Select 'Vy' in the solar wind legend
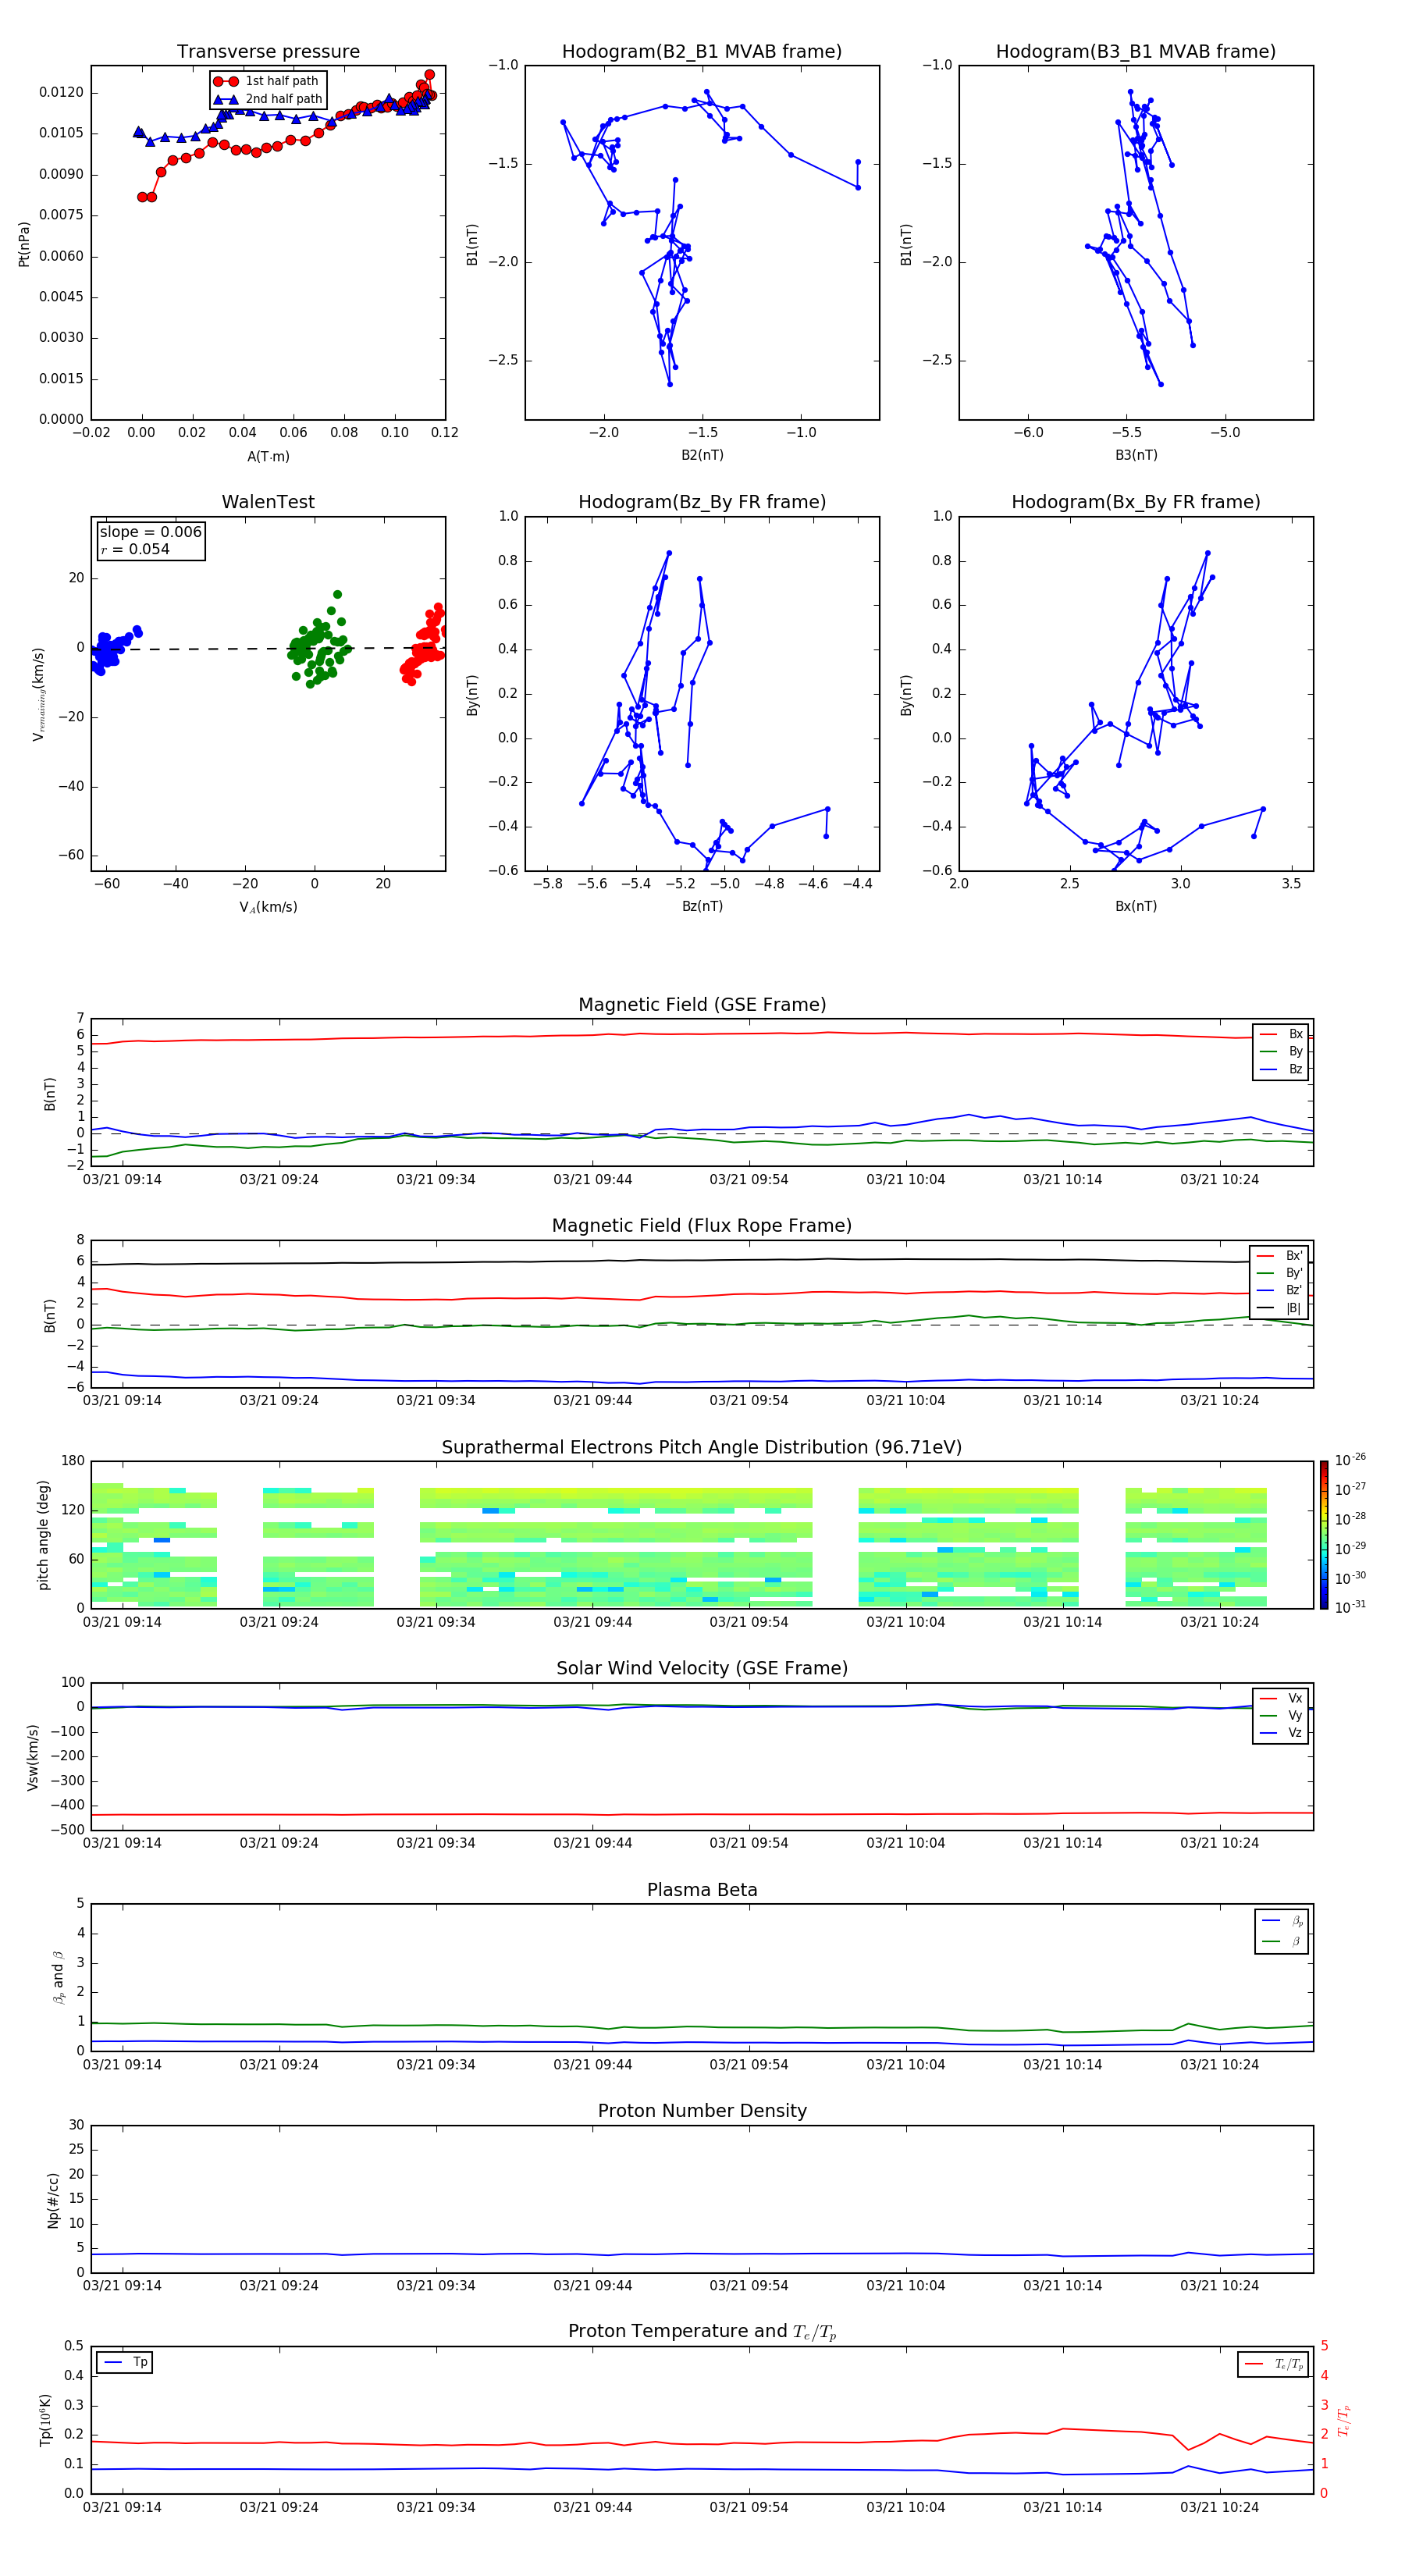 pyautogui.click(x=1281, y=1716)
